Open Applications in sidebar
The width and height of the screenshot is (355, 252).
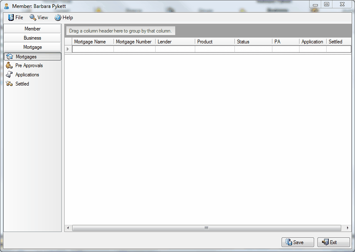click(27, 75)
